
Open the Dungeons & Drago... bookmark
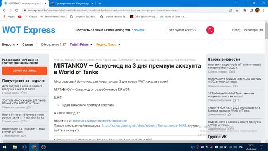click(x=83, y=16)
